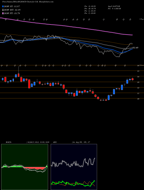Click the 15 price axis label
This screenshot has height=190, width=144.
[x=138, y=71]
